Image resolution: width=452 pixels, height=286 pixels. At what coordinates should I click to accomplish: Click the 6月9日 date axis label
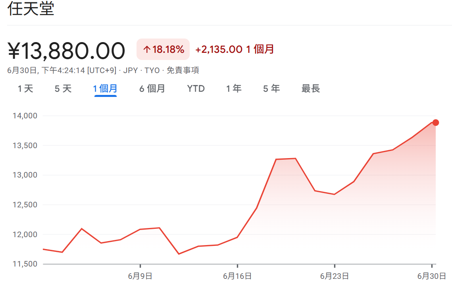(x=140, y=276)
